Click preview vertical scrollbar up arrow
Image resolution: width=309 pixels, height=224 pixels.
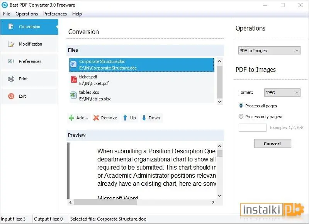click(x=219, y=146)
